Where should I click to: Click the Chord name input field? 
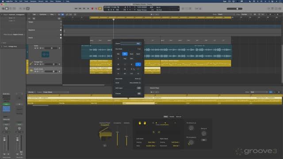131,43
